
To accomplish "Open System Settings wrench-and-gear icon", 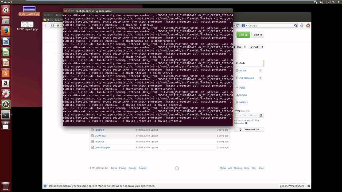I will pos(6,94).
